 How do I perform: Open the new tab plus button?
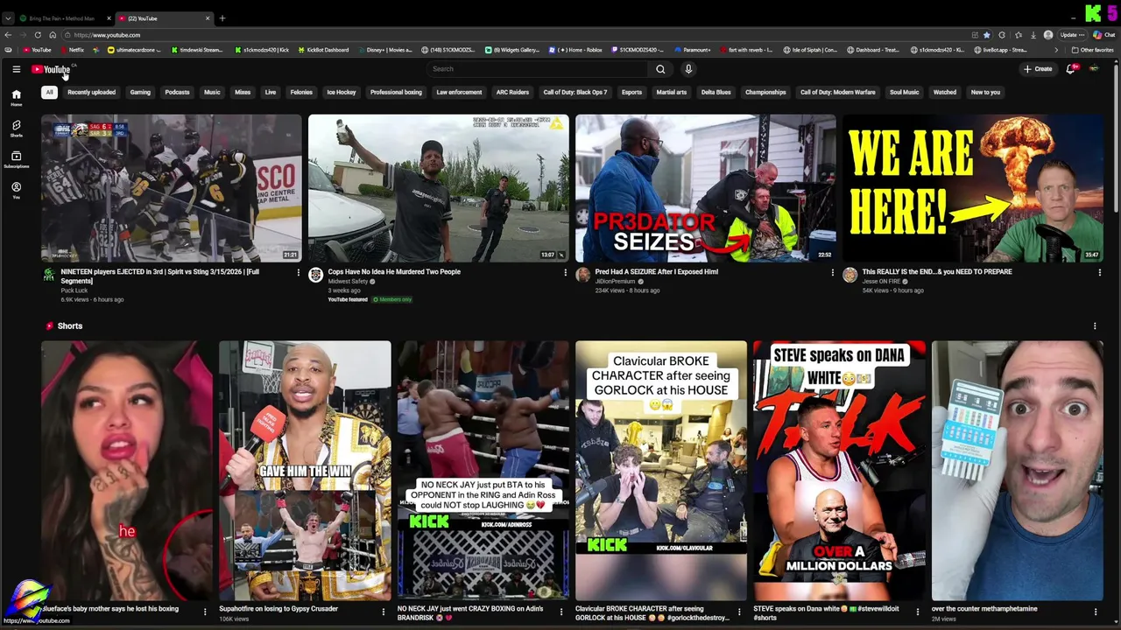[x=222, y=18]
